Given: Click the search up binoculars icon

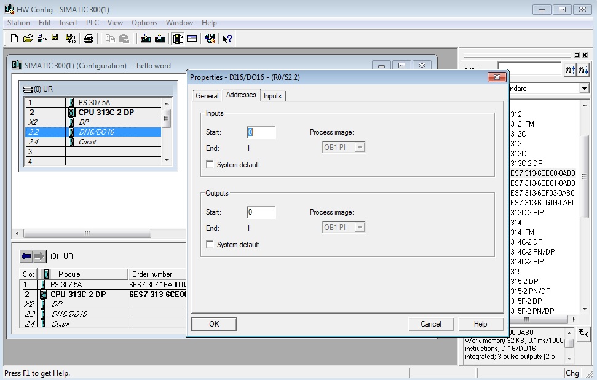Looking at the screenshot, I should point(570,70).
